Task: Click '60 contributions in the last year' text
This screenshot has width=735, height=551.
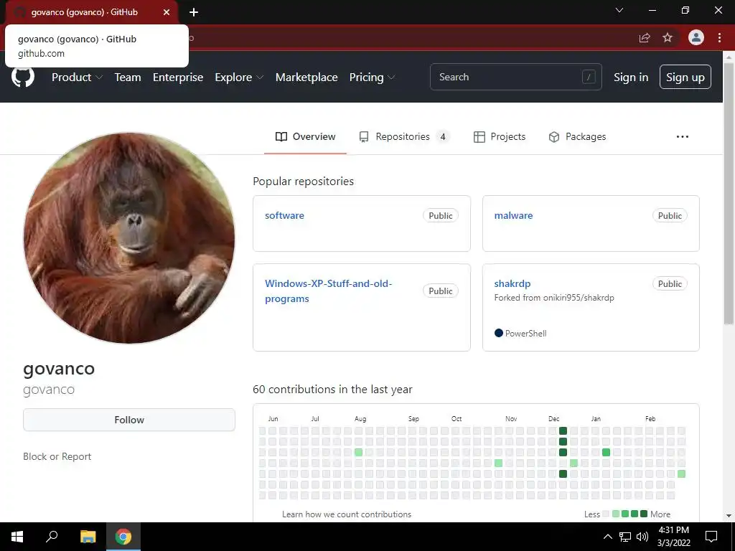Action: 332,390
